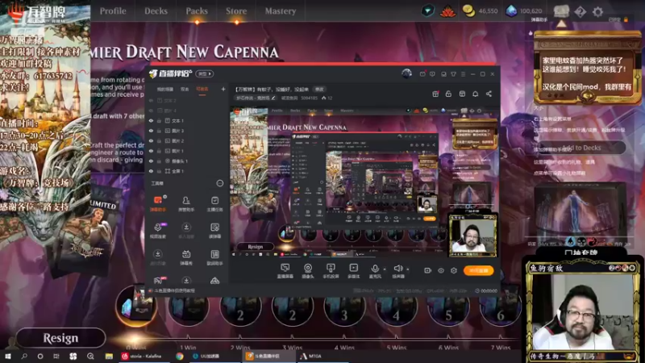The image size is (645, 363).
Task: Edit the stream category pencil icon
Action: [273, 98]
